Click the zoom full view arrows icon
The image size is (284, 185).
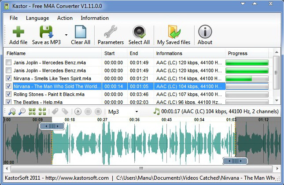click(42, 111)
